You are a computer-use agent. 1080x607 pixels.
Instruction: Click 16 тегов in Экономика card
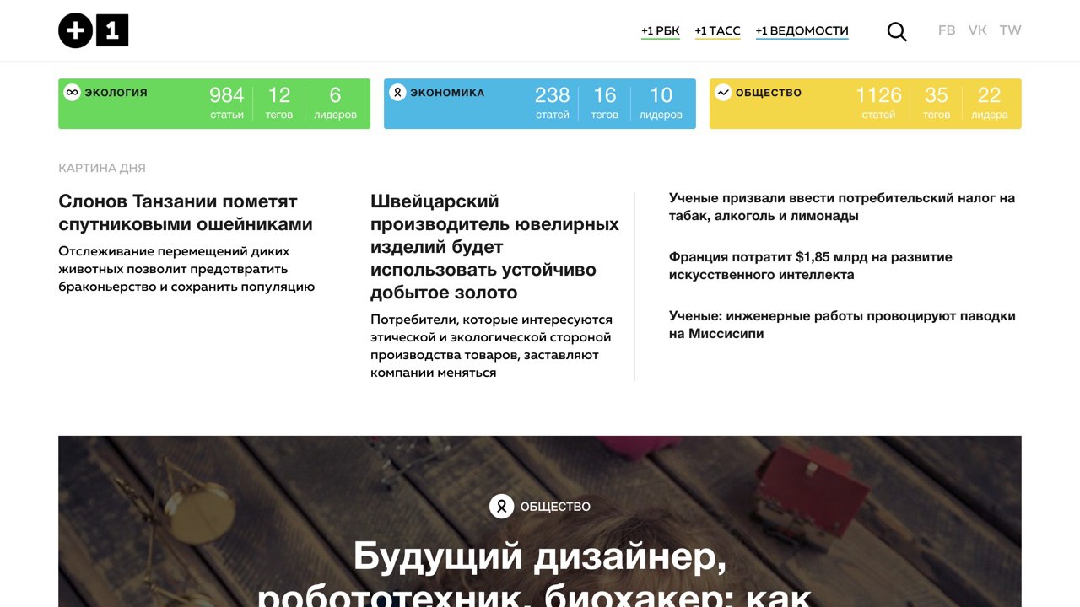[605, 103]
